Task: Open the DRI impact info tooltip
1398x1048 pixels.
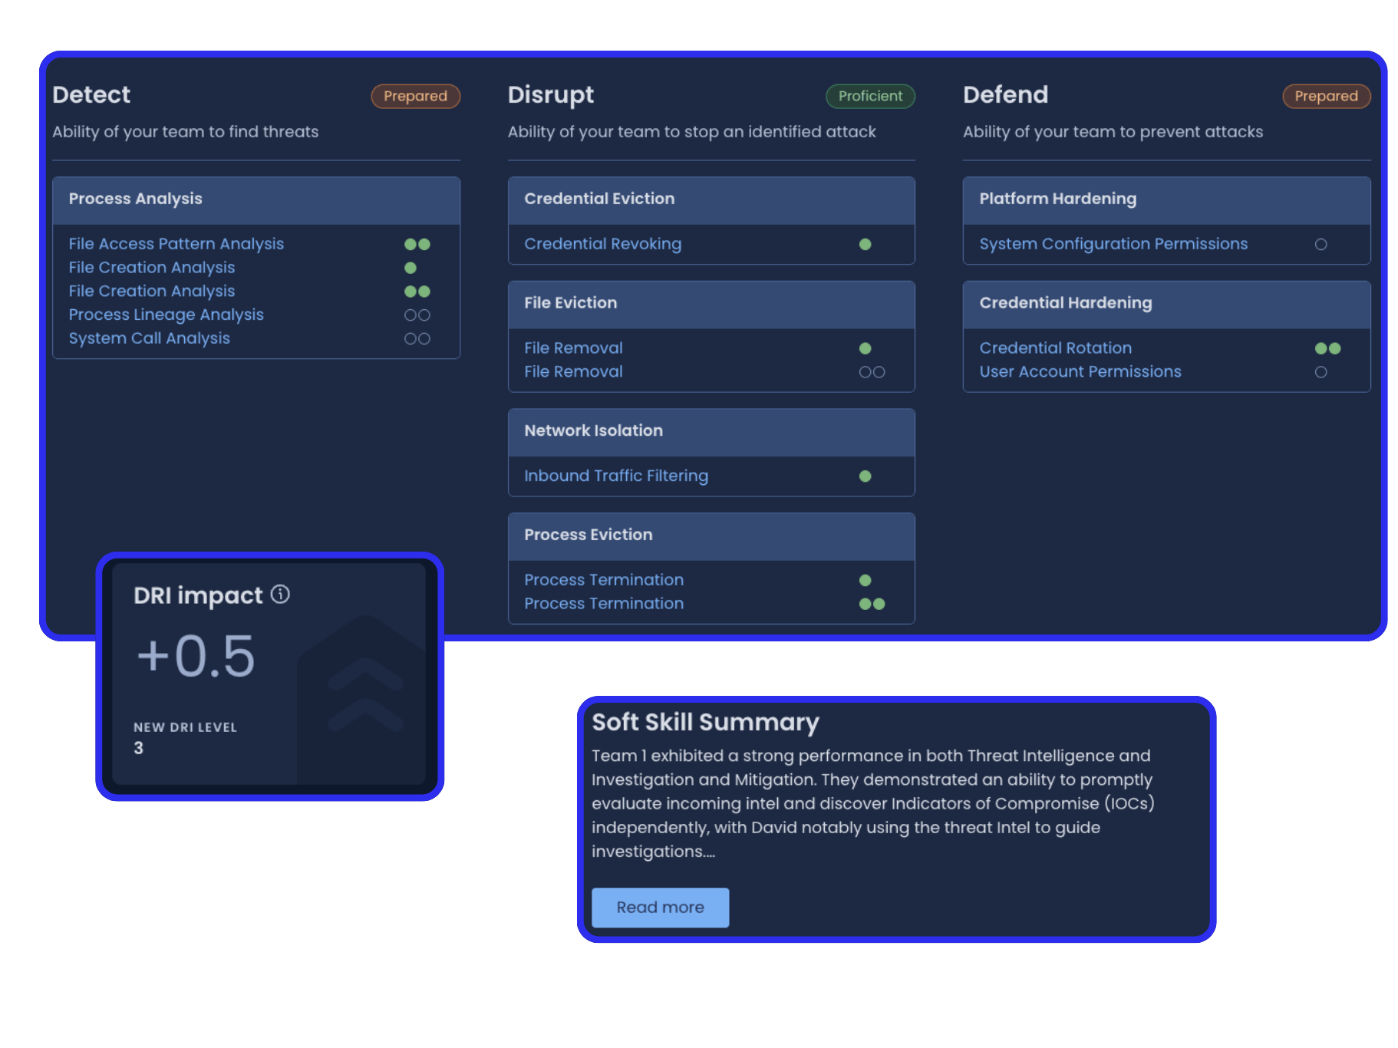Action: (x=281, y=594)
